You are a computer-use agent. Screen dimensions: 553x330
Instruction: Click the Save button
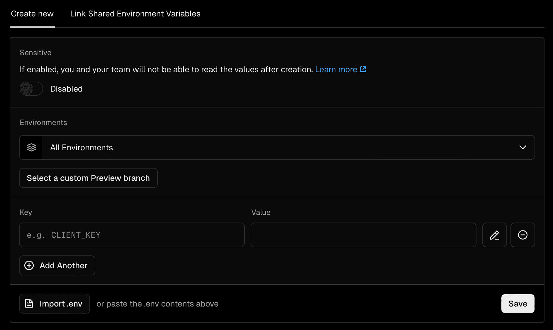point(518,304)
